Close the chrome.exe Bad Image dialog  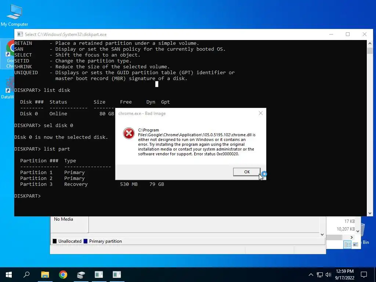click(261, 113)
